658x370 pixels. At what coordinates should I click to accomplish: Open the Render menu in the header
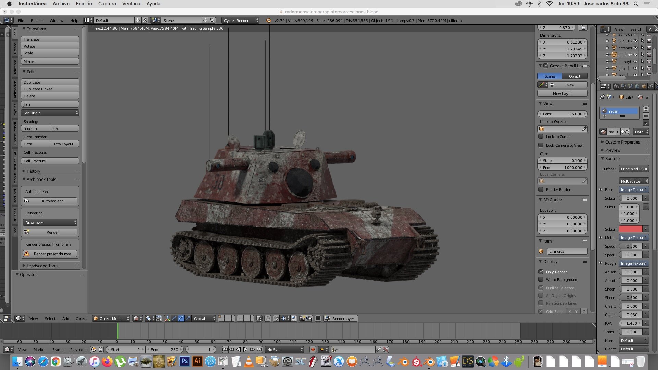[37, 20]
